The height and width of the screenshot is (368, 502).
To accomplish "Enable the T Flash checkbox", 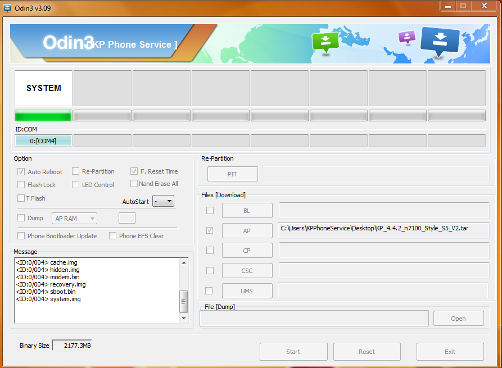I will (x=21, y=198).
